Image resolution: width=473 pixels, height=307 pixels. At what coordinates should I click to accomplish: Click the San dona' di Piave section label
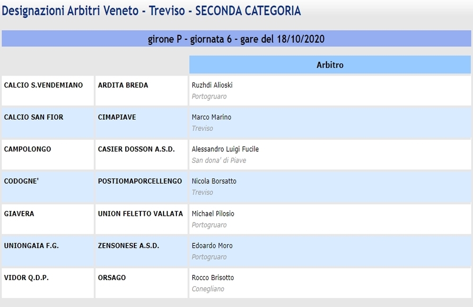(219, 160)
